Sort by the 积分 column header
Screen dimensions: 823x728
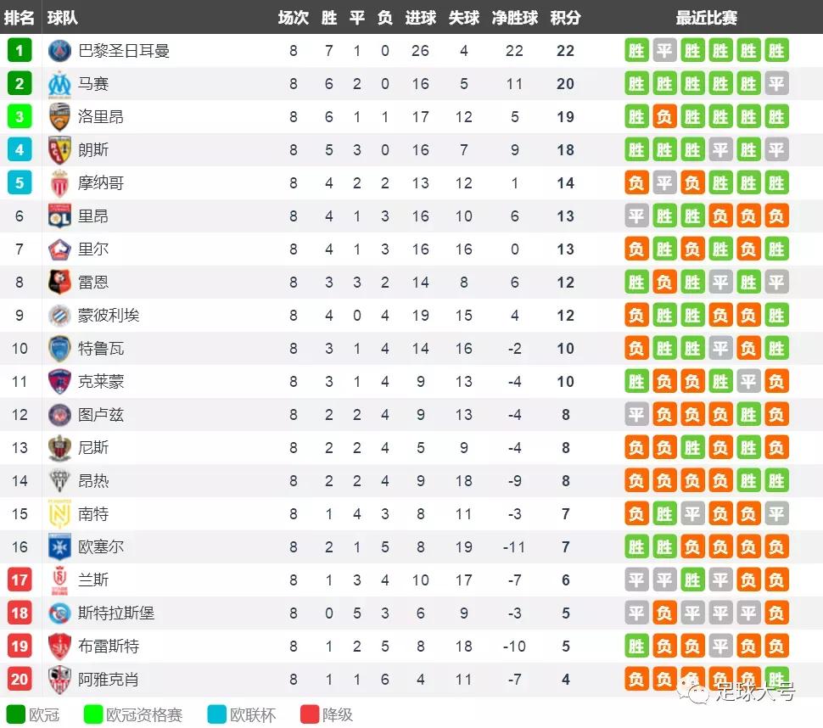[x=565, y=18]
